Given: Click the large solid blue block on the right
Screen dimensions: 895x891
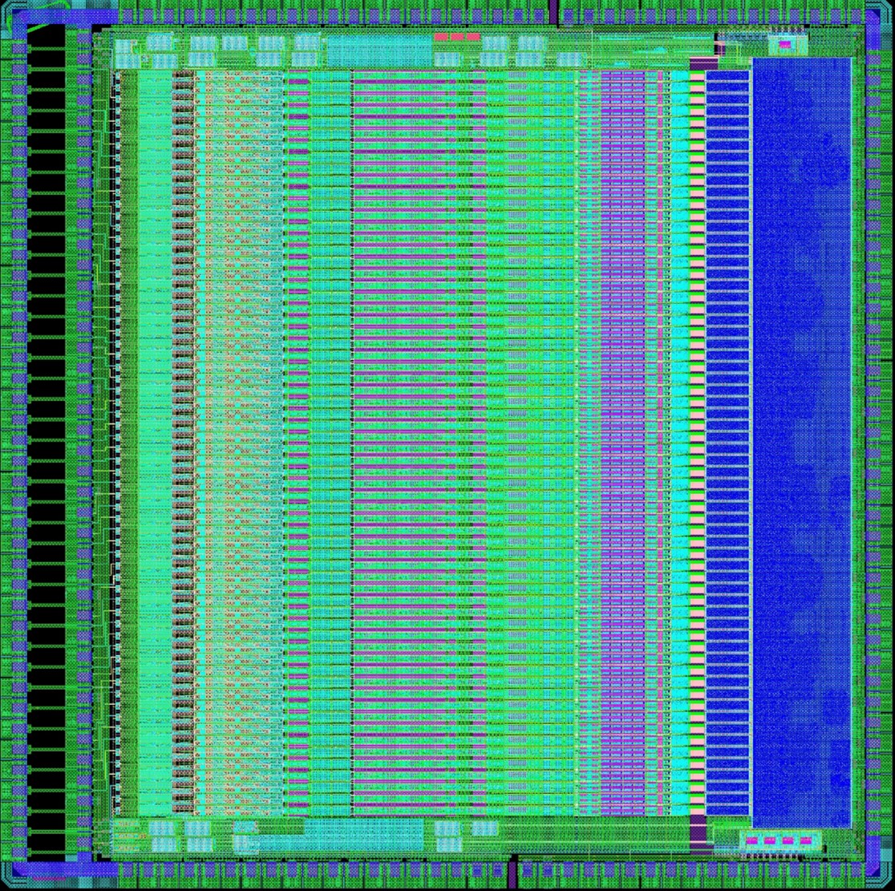Looking at the screenshot, I should (802, 443).
